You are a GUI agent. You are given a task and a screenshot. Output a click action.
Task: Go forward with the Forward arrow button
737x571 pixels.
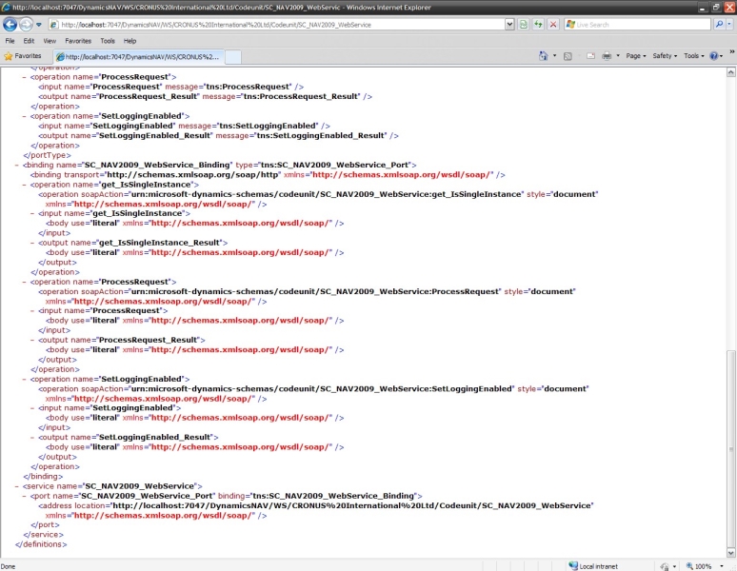[x=26, y=24]
